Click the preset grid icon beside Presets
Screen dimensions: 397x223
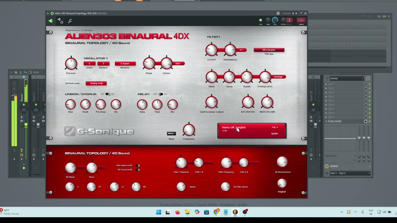[x=278, y=13]
